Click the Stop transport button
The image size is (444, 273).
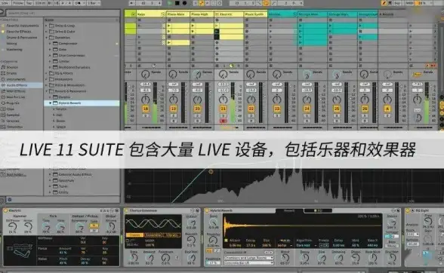pyautogui.click(x=177, y=3)
